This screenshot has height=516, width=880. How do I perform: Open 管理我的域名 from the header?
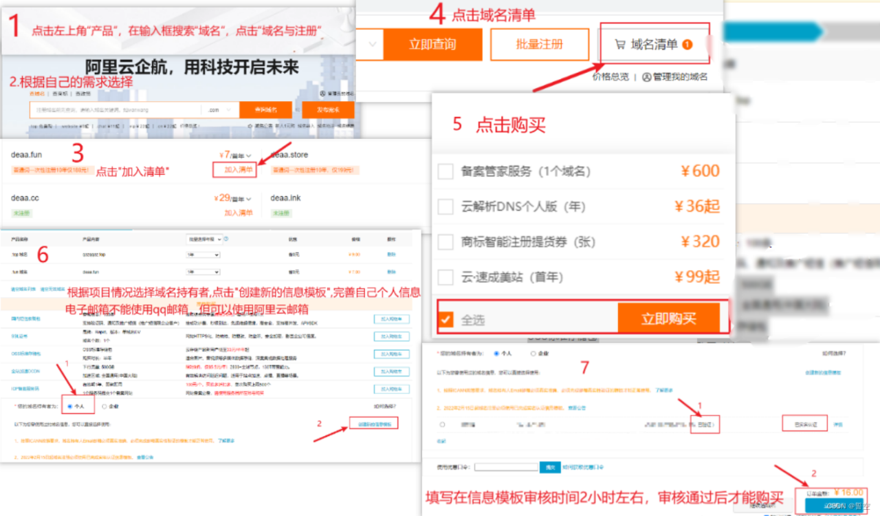pos(680,77)
